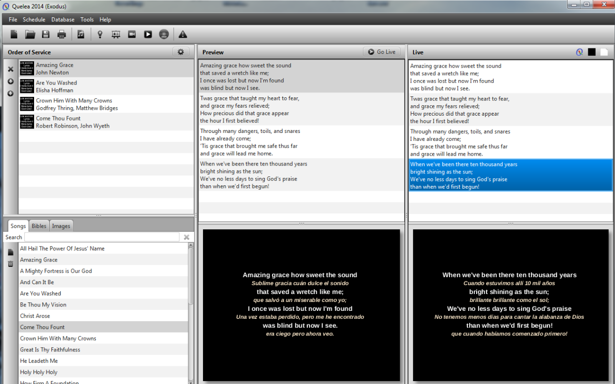Screen dimensions: 615x384
Task: Select the 'Twas grace that taught' verse in Live
Action: pos(511,110)
